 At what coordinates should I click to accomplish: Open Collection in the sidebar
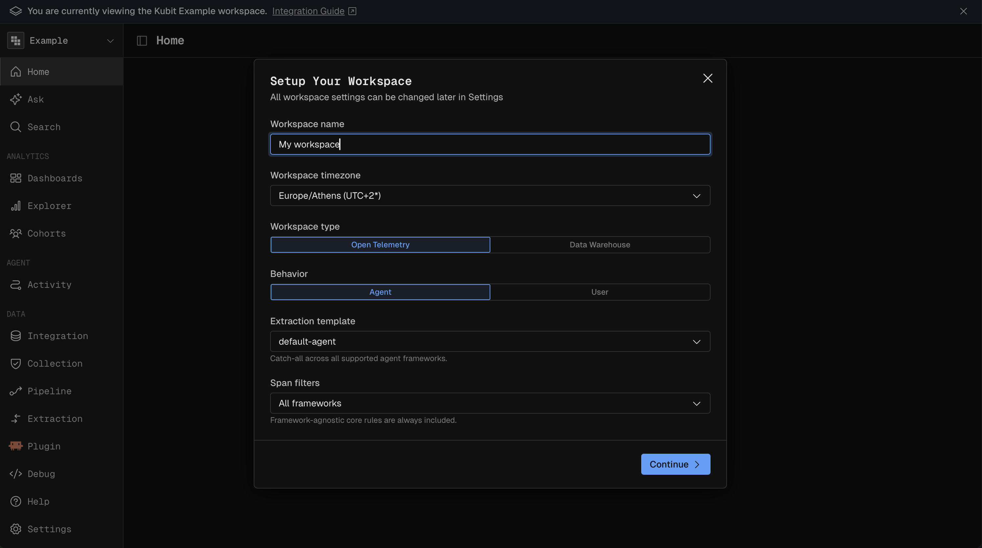pyautogui.click(x=61, y=364)
